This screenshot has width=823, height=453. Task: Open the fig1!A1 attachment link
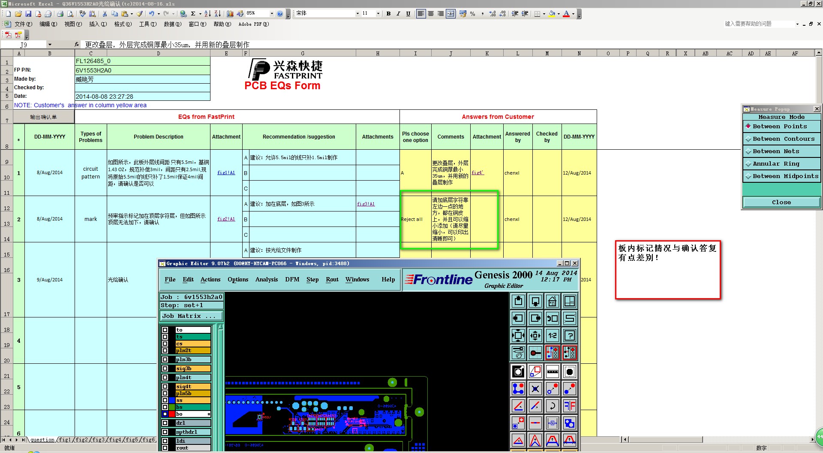pyautogui.click(x=226, y=173)
